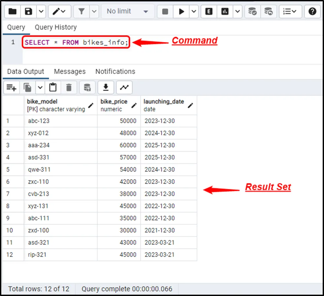This screenshot has width=324, height=296.
Task: Click the Delete row trash icon
Action: (69, 87)
